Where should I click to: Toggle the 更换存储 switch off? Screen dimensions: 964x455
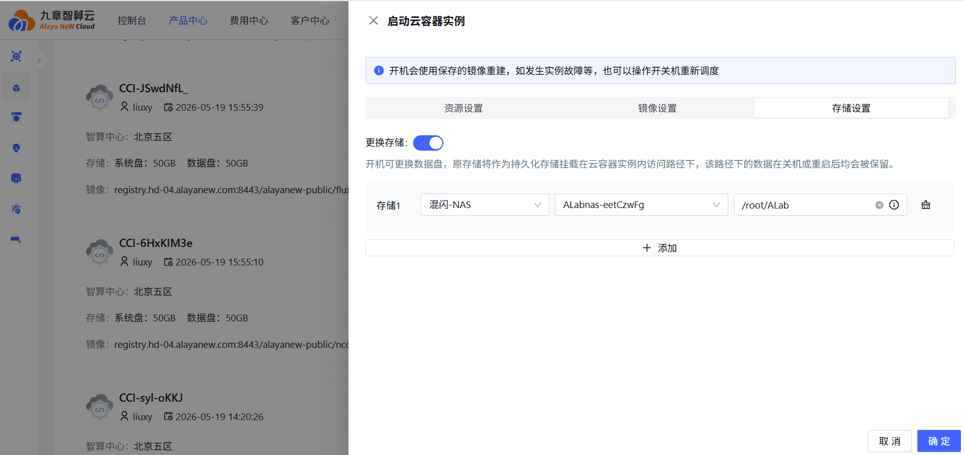tap(428, 143)
